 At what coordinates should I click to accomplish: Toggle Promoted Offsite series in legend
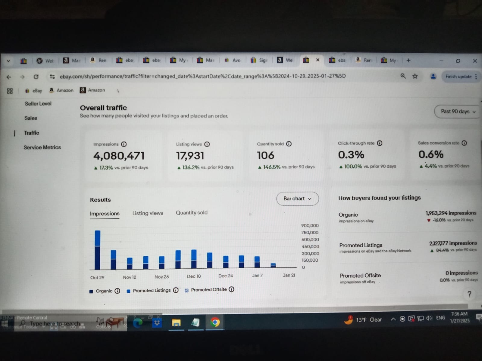(206, 290)
